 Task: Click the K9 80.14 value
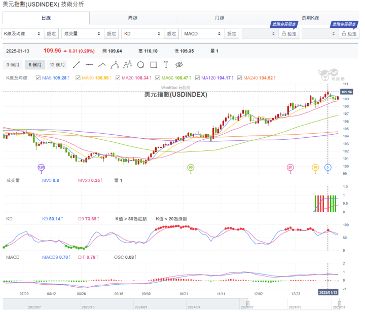click(52, 219)
